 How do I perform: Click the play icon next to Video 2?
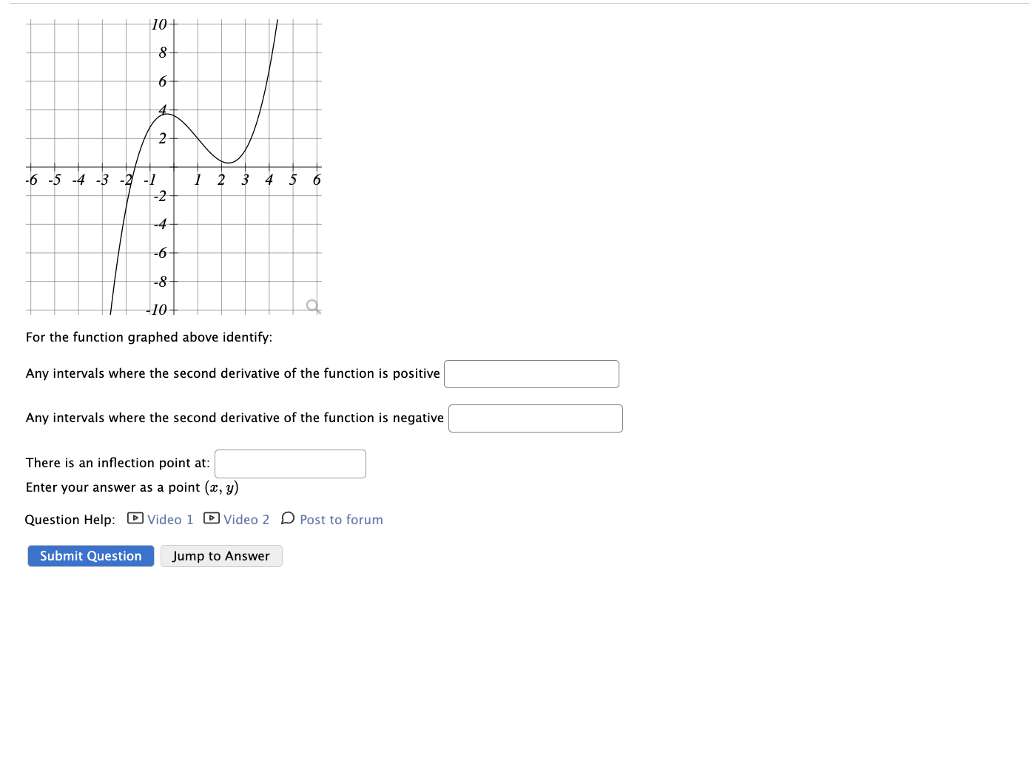point(211,519)
